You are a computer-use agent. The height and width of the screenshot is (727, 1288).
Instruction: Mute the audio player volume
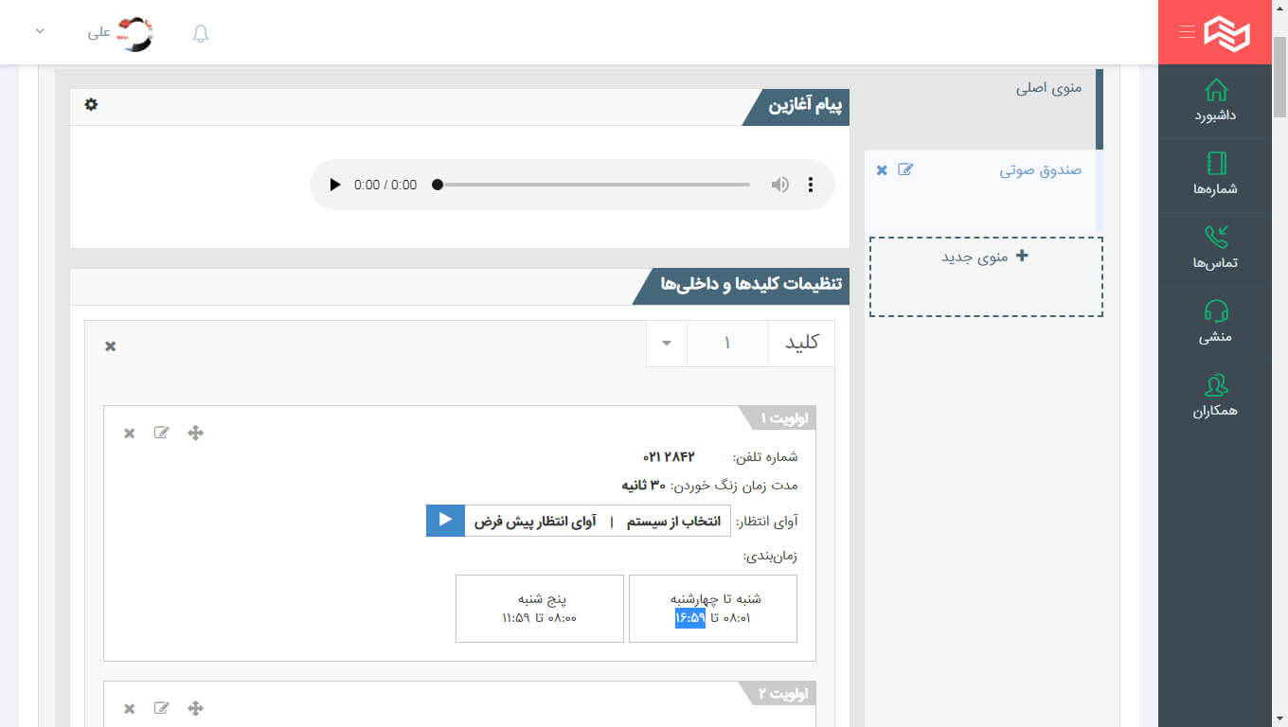click(779, 185)
